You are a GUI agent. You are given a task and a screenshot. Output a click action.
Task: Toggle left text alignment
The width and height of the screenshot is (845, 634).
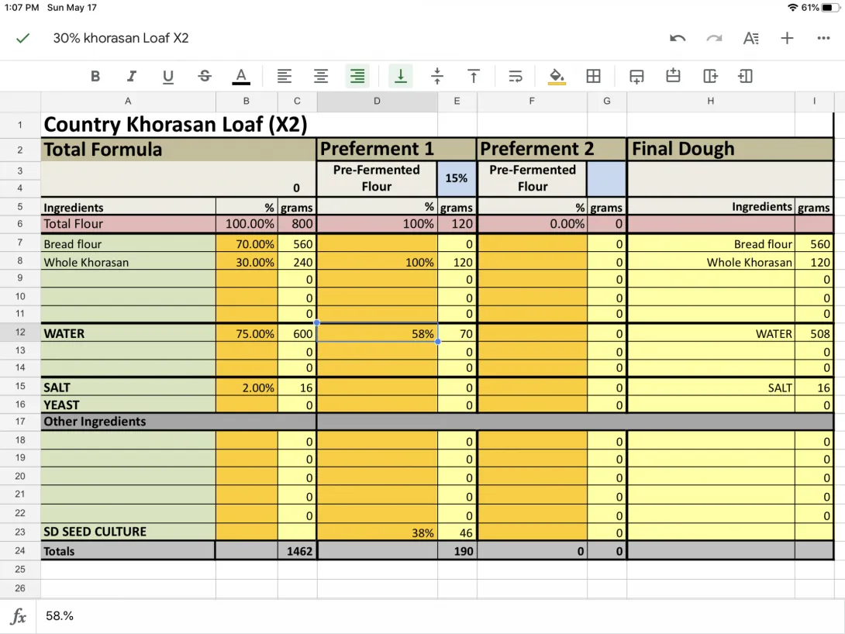pyautogui.click(x=285, y=76)
